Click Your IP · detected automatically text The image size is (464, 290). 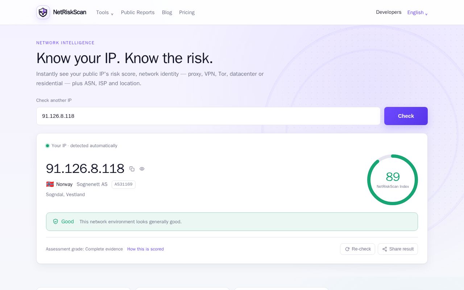(x=84, y=146)
